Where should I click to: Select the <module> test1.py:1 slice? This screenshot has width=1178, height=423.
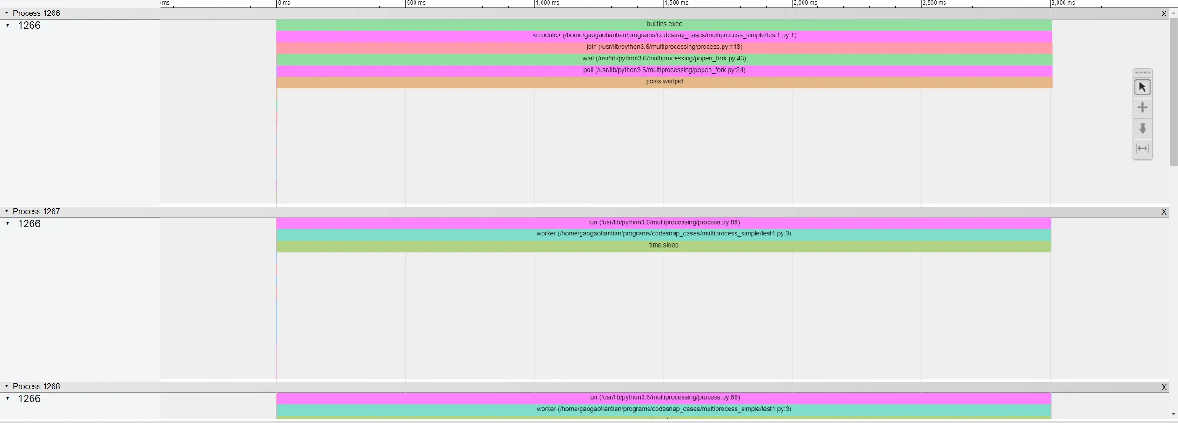click(664, 36)
